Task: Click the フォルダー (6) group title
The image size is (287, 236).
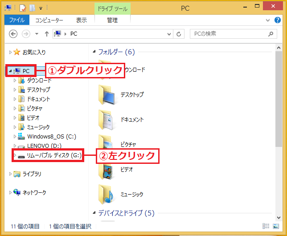Action: (117, 52)
